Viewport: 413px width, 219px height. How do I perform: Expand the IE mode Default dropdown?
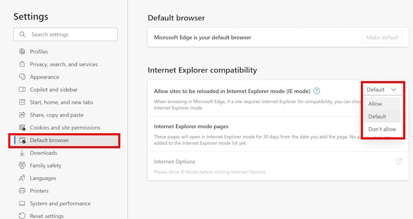pos(382,89)
